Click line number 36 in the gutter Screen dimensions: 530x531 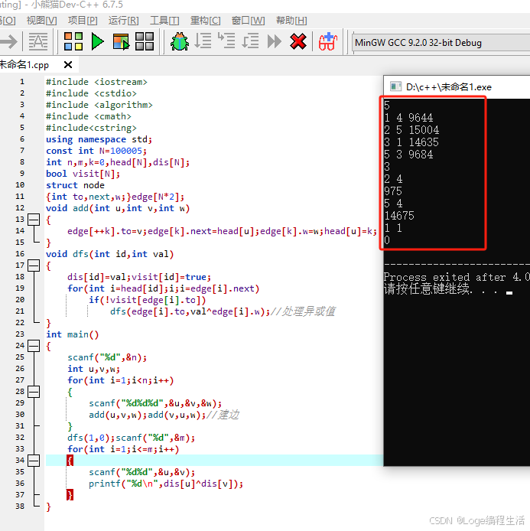click(x=20, y=484)
